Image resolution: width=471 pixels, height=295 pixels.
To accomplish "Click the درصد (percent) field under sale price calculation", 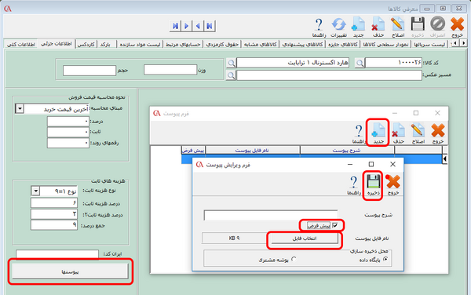I will pyautogui.click(x=68, y=122).
